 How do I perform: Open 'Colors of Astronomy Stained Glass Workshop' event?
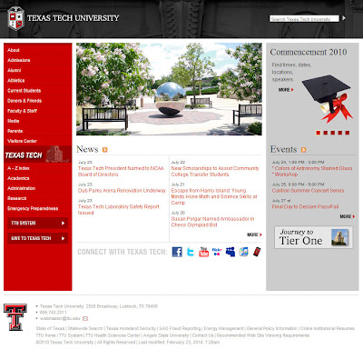(312, 172)
